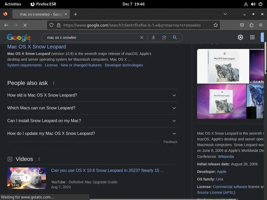This screenshot has height=200, width=267.
Task: Open 'Can you use OS X 10.6 Snow Leopard in 2023' video link
Action: 107,170
